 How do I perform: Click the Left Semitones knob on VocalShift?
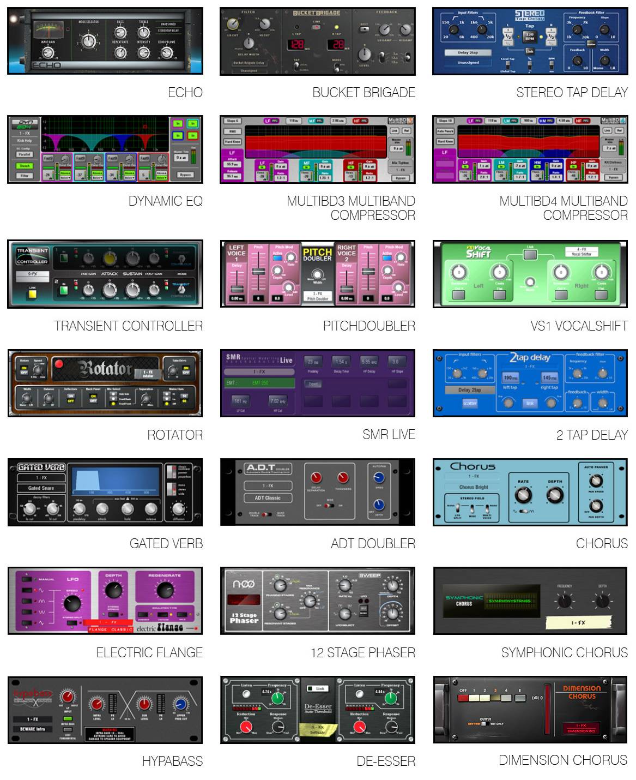(459, 272)
